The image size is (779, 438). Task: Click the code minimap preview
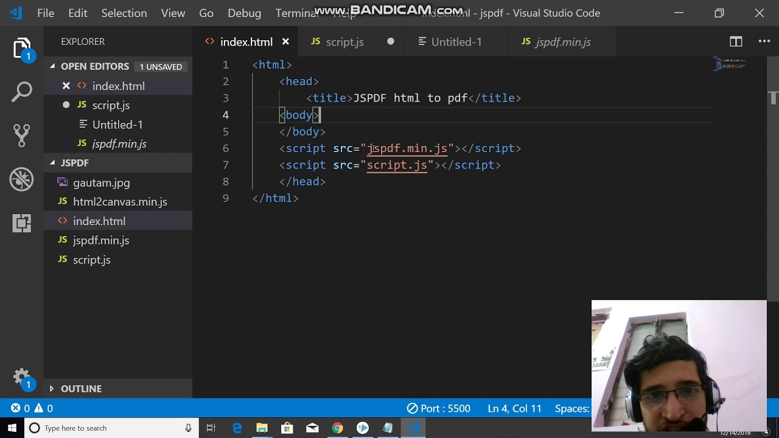pyautogui.click(x=729, y=64)
